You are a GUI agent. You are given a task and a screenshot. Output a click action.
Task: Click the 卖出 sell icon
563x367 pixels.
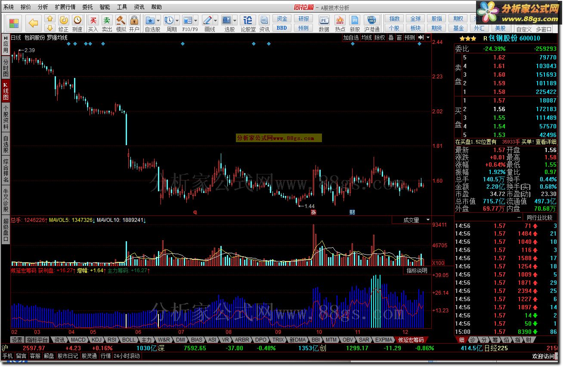(107, 20)
